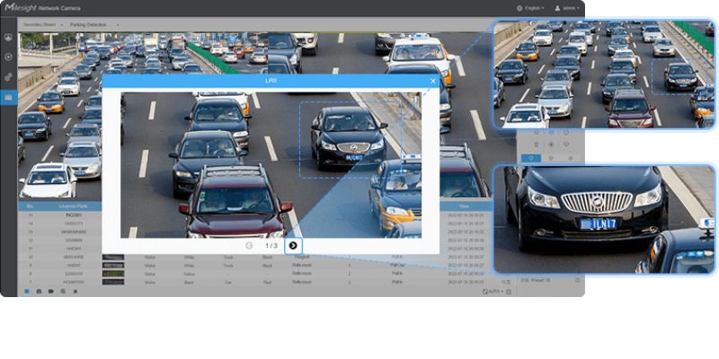This screenshot has width=719, height=359.
Task: Click the zoom magnifier icon in bottom toolbar
Action: 63,292
